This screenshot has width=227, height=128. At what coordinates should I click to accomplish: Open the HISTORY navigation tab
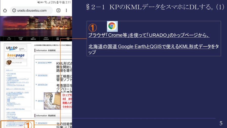point(21,39)
